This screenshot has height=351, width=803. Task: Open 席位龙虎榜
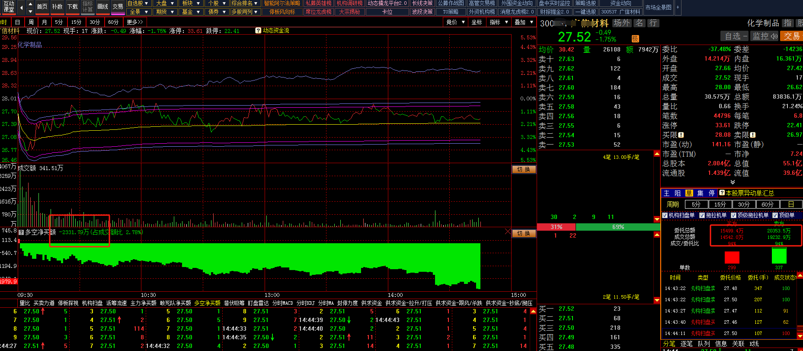coord(319,12)
